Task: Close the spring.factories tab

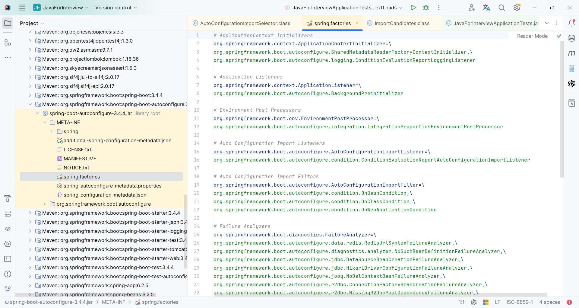Action: coord(357,23)
